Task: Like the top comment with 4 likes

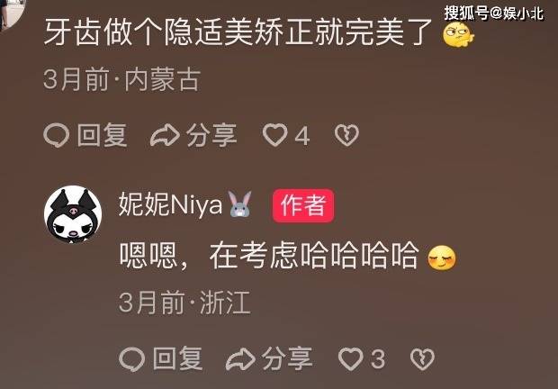Action: tap(274, 135)
